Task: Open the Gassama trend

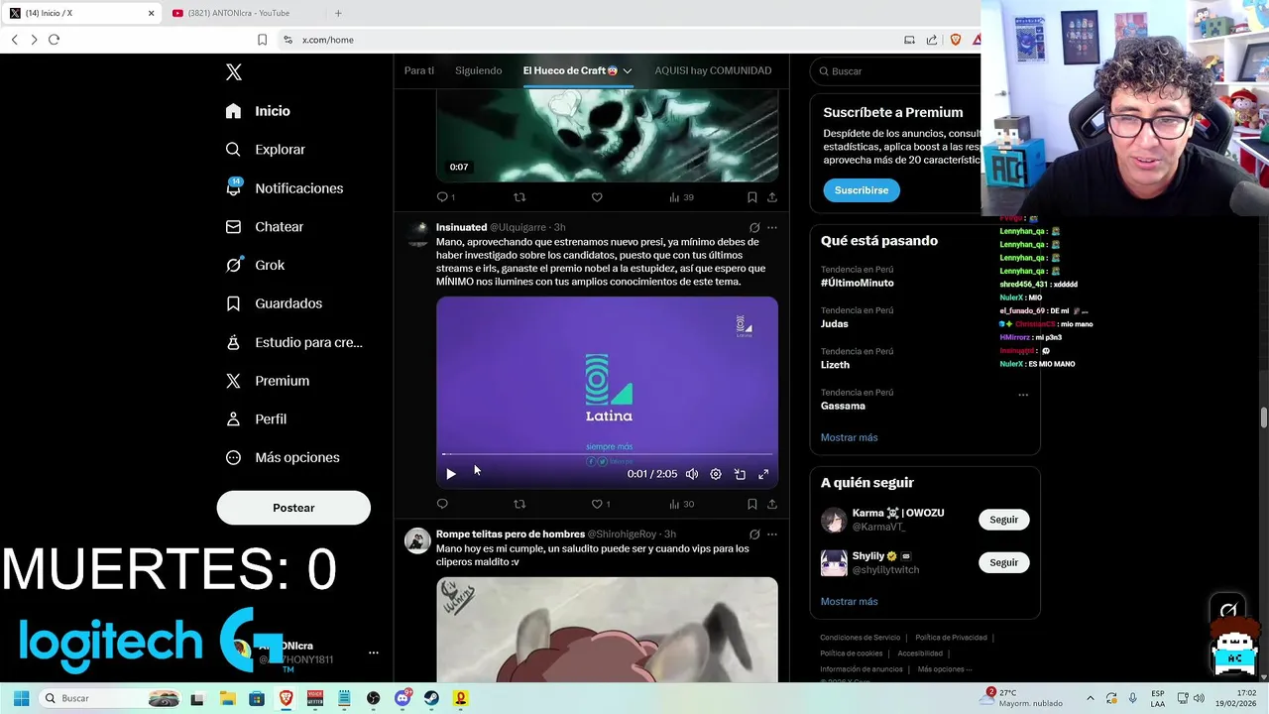Action: (843, 406)
